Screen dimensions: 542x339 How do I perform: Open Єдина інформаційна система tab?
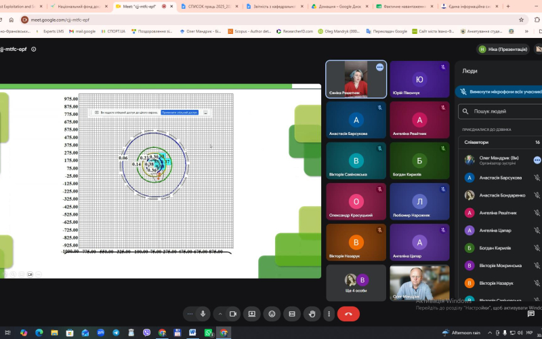470,6
